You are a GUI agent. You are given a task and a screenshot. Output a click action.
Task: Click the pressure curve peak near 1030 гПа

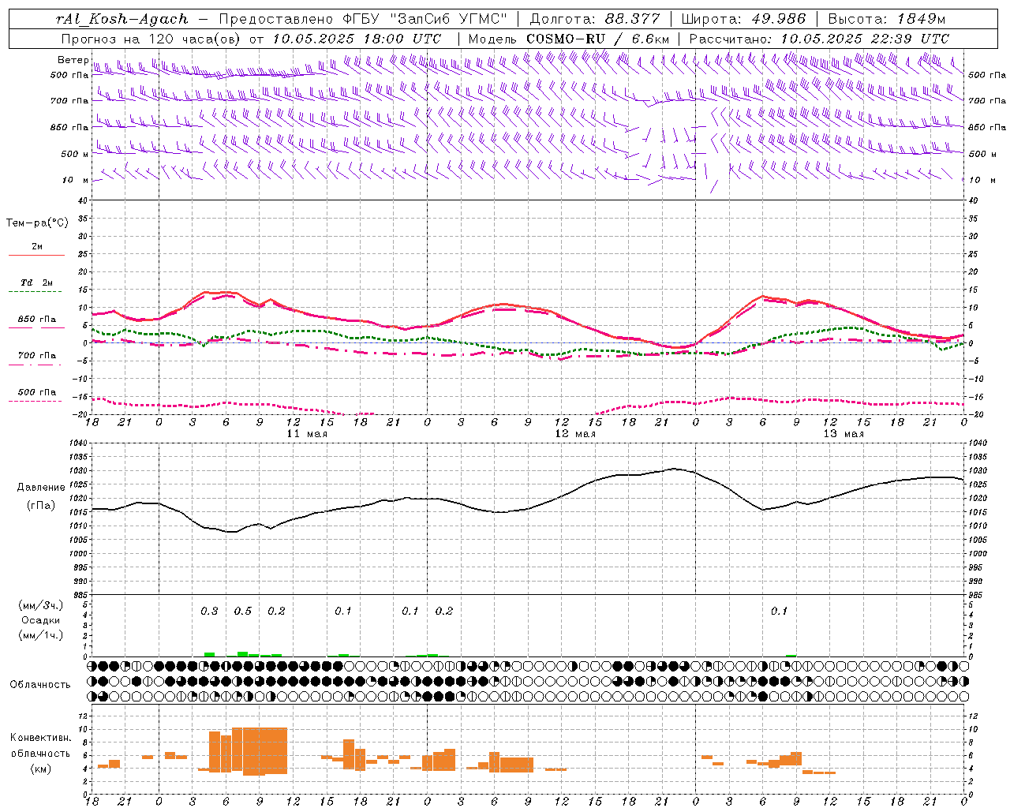(674, 469)
